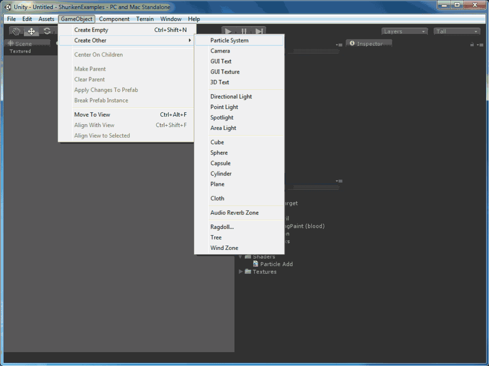The height and width of the screenshot is (366, 489).
Task: Create a Sphere primitive
Action: pyautogui.click(x=239, y=153)
